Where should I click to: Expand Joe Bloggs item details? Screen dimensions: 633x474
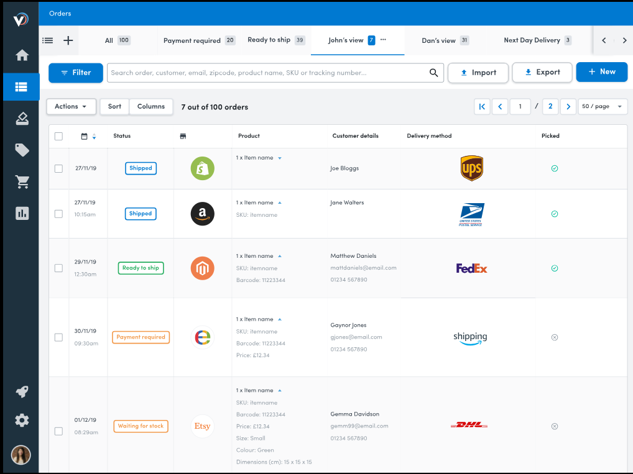point(280,158)
